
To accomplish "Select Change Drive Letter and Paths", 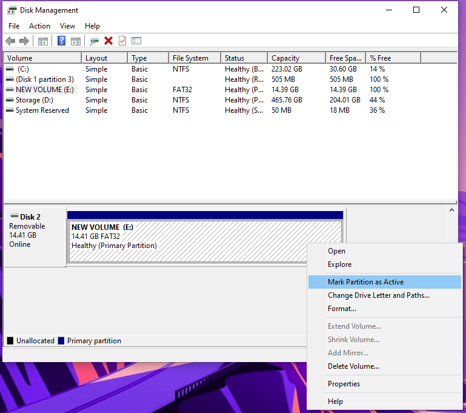I will (x=385, y=295).
